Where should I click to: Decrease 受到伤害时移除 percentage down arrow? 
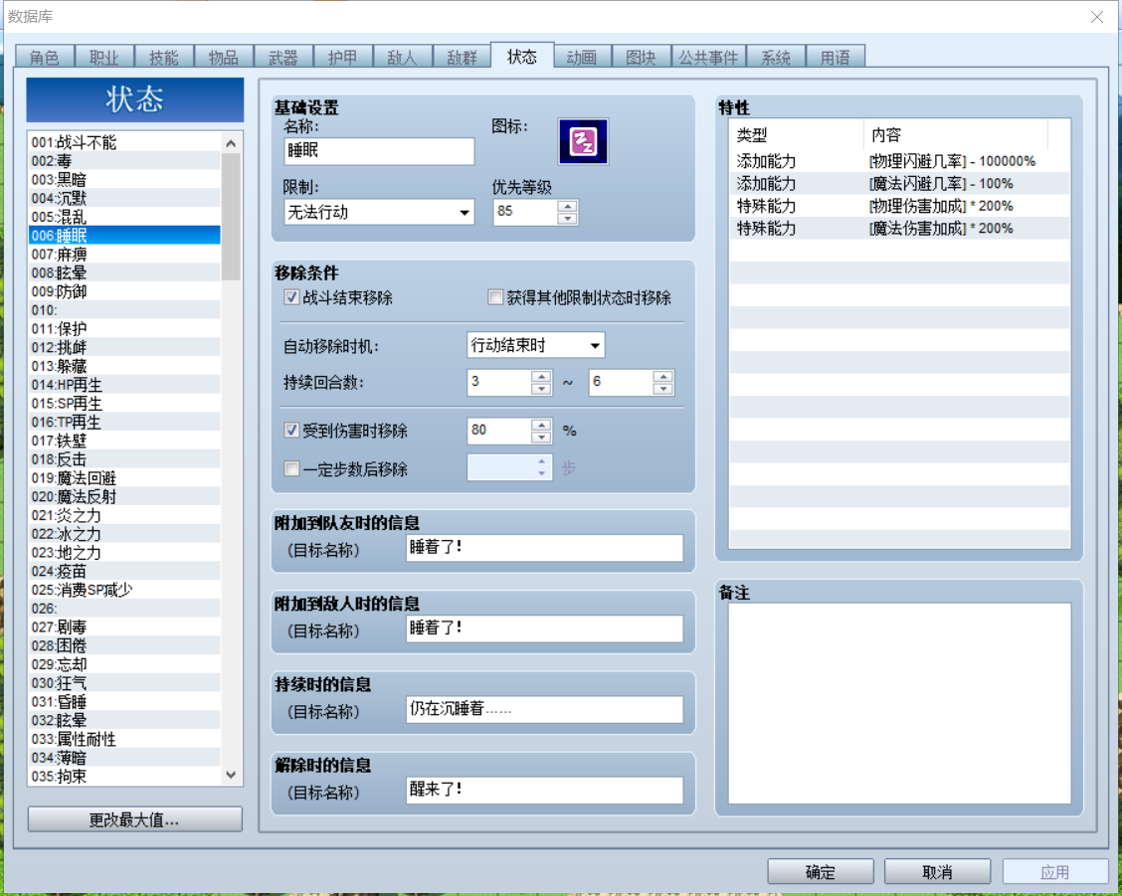(542, 437)
